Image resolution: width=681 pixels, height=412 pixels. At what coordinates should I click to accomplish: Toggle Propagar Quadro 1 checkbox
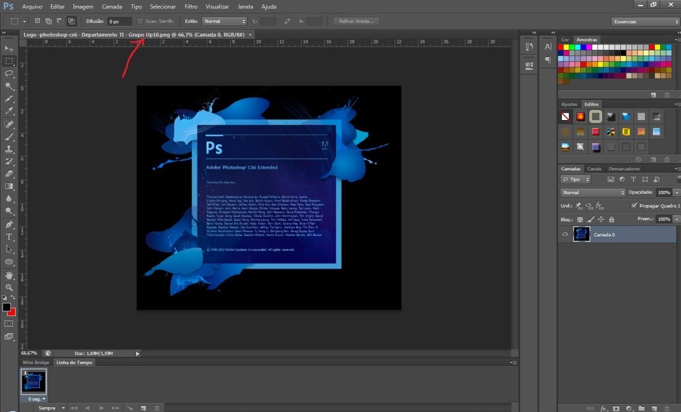point(634,206)
